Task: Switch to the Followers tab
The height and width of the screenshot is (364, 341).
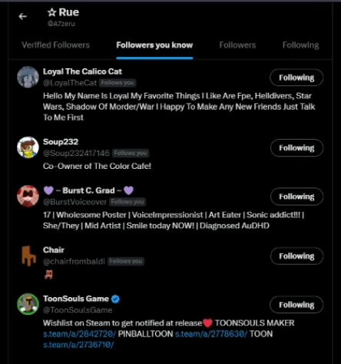Action: [237, 45]
